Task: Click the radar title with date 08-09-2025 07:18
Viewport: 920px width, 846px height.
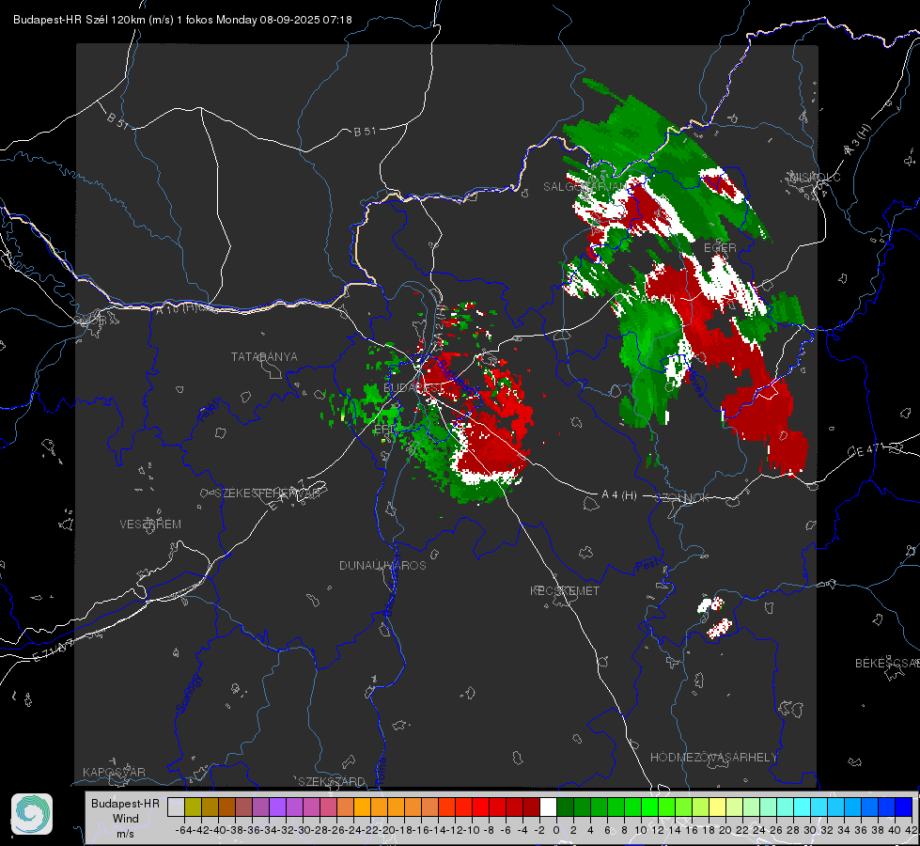Action: point(182,20)
